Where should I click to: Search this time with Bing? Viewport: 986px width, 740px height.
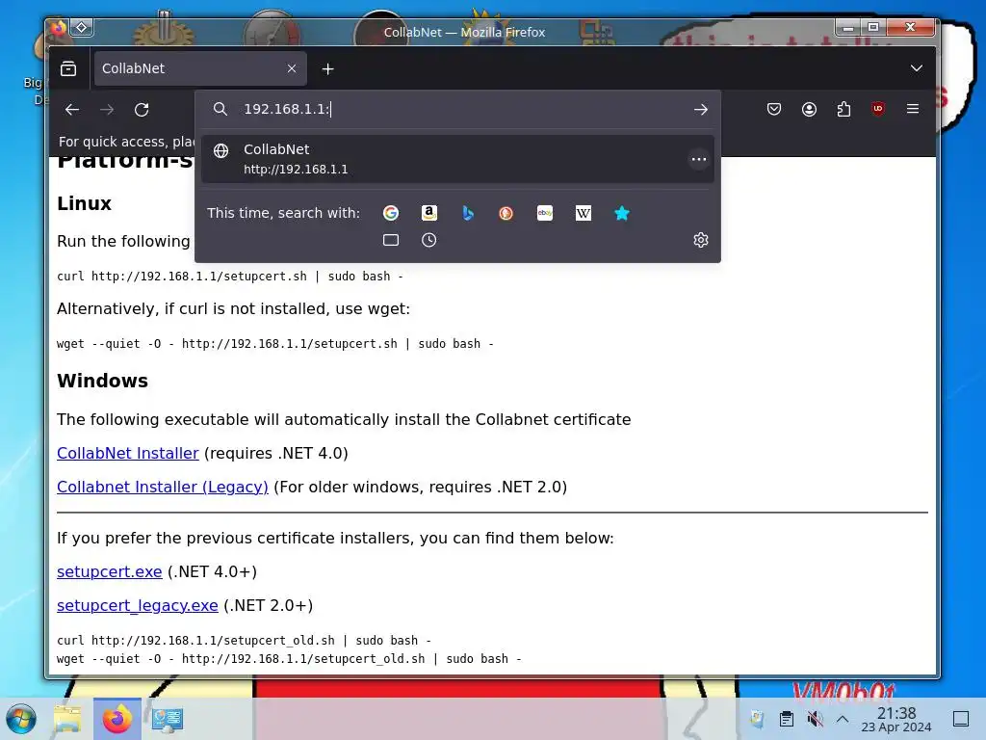pos(468,213)
